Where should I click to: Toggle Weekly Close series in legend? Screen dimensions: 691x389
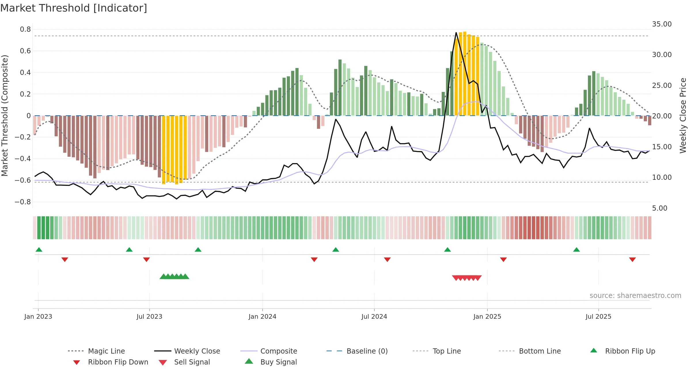pyautogui.click(x=187, y=351)
